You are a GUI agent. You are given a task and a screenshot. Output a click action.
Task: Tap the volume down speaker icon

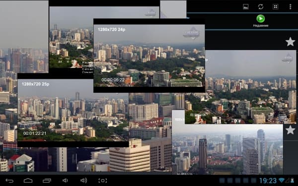point(65,181)
